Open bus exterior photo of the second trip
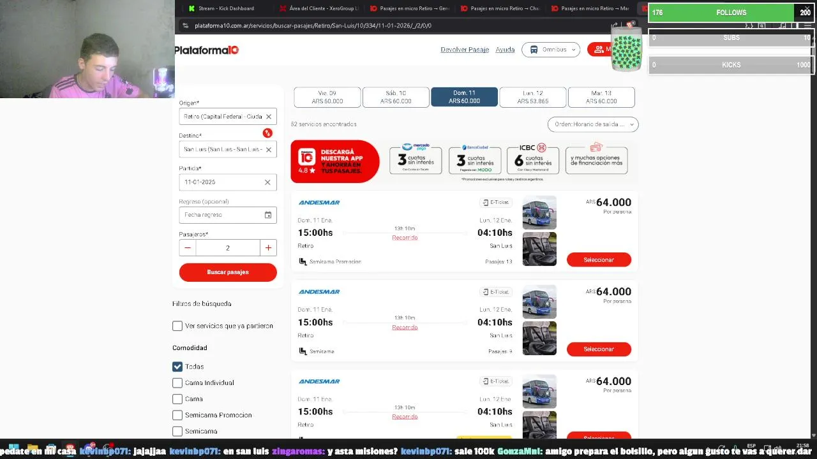817x459 pixels. coord(539,302)
